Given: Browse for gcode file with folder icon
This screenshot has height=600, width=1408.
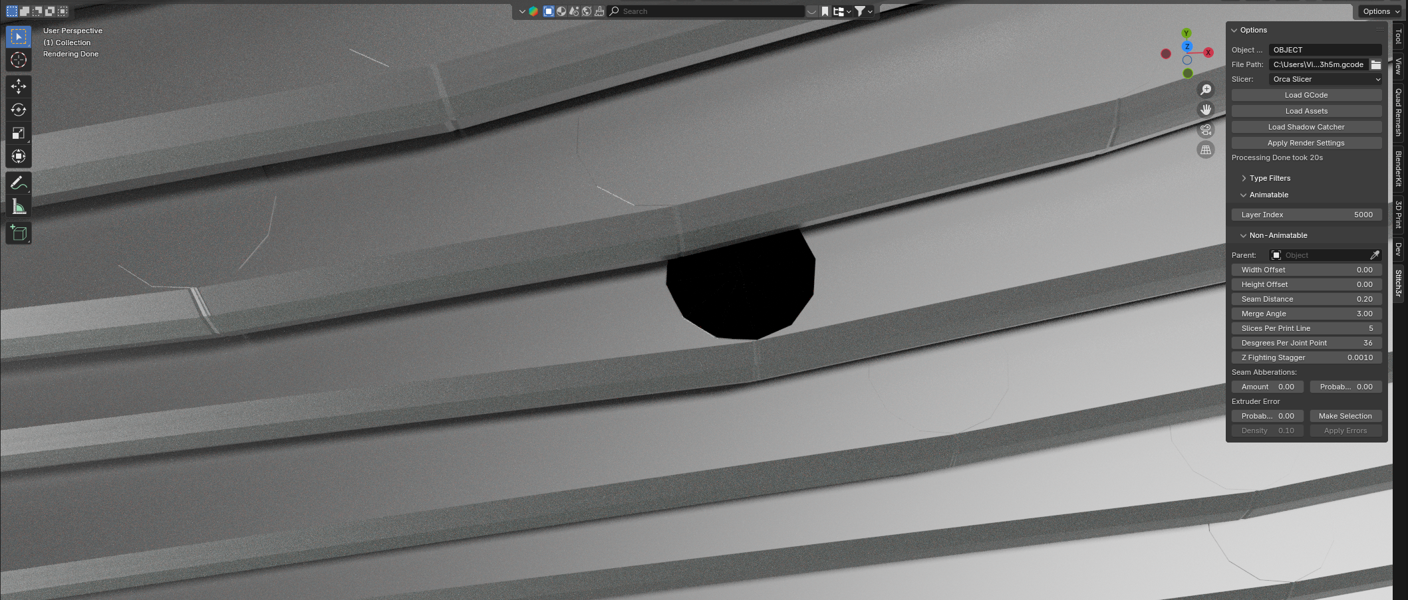Looking at the screenshot, I should 1375,64.
